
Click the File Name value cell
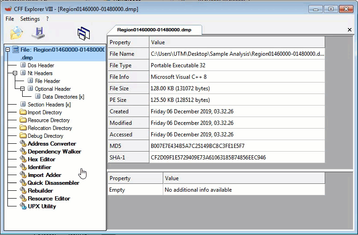click(x=237, y=54)
